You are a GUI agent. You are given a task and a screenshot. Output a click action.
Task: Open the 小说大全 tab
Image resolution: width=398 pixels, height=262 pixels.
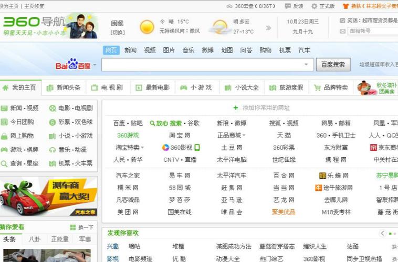[x=242, y=88]
